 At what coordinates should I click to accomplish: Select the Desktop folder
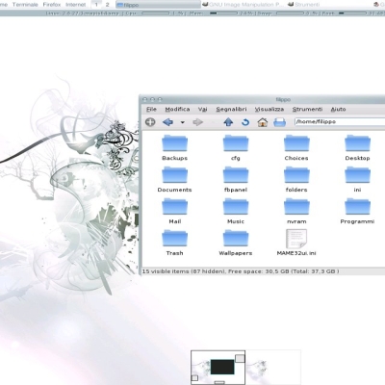(357, 148)
